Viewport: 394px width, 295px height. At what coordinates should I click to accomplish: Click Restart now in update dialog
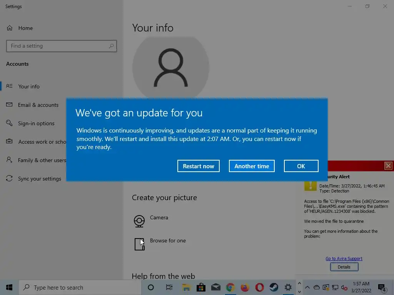pos(198,166)
